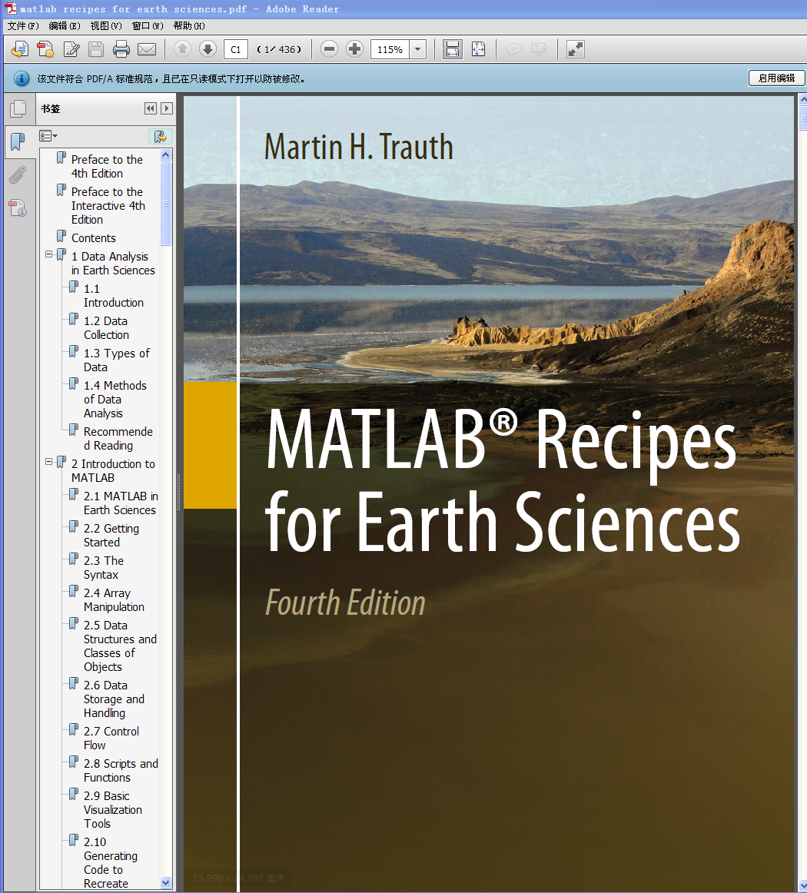The width and height of the screenshot is (807, 893).
Task: Click the page number input field
Action: [x=236, y=50]
